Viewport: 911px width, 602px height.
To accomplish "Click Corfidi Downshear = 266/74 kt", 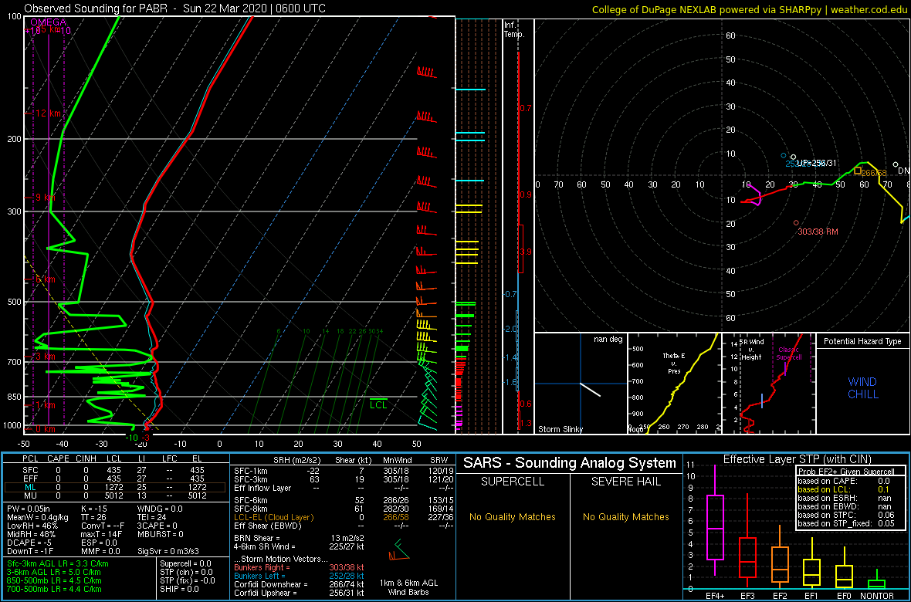I will click(300, 584).
